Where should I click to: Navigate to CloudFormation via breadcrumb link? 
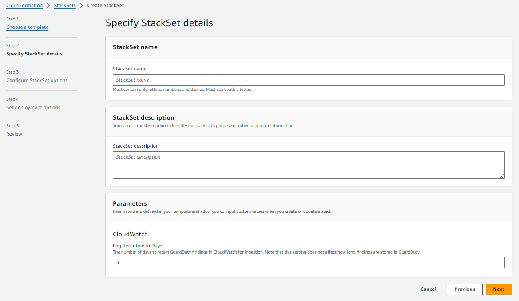point(24,5)
